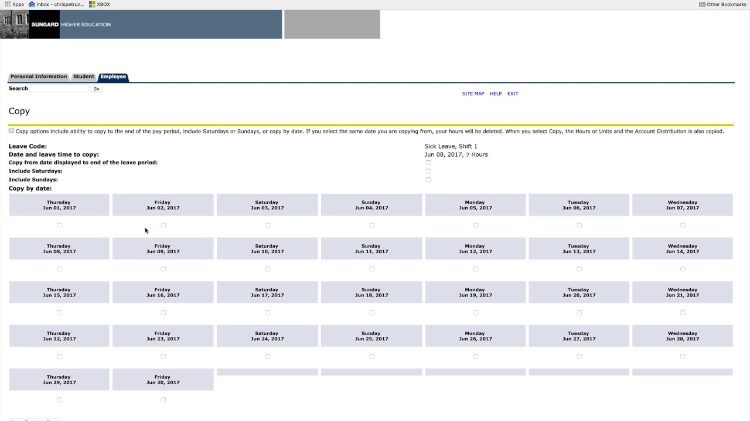This screenshot has width=750, height=421.
Task: Click the Search input field
Action: (59, 88)
